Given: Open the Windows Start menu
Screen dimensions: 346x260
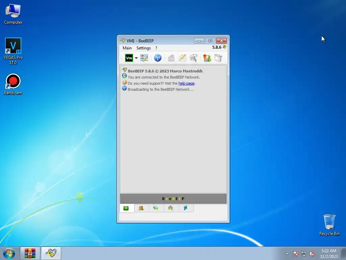Looking at the screenshot, I should click(9, 253).
